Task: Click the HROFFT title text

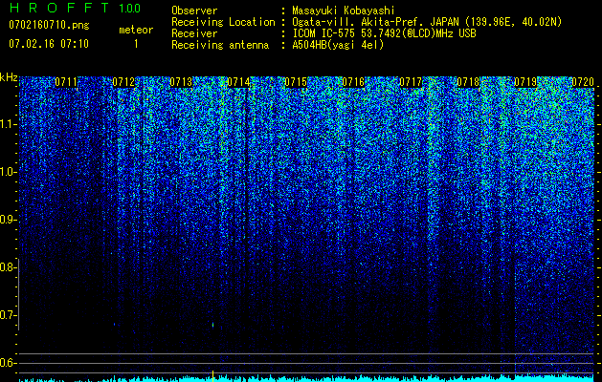Action: tap(59, 8)
